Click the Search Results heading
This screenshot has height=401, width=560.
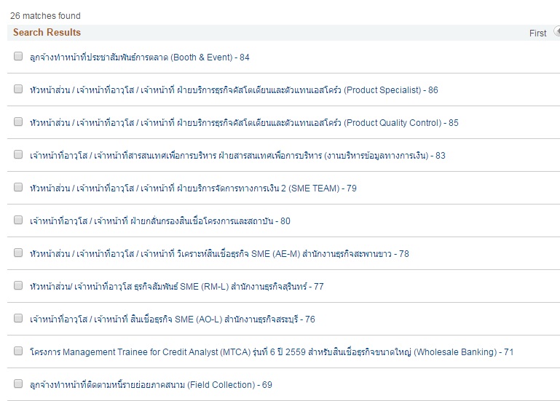(x=47, y=32)
